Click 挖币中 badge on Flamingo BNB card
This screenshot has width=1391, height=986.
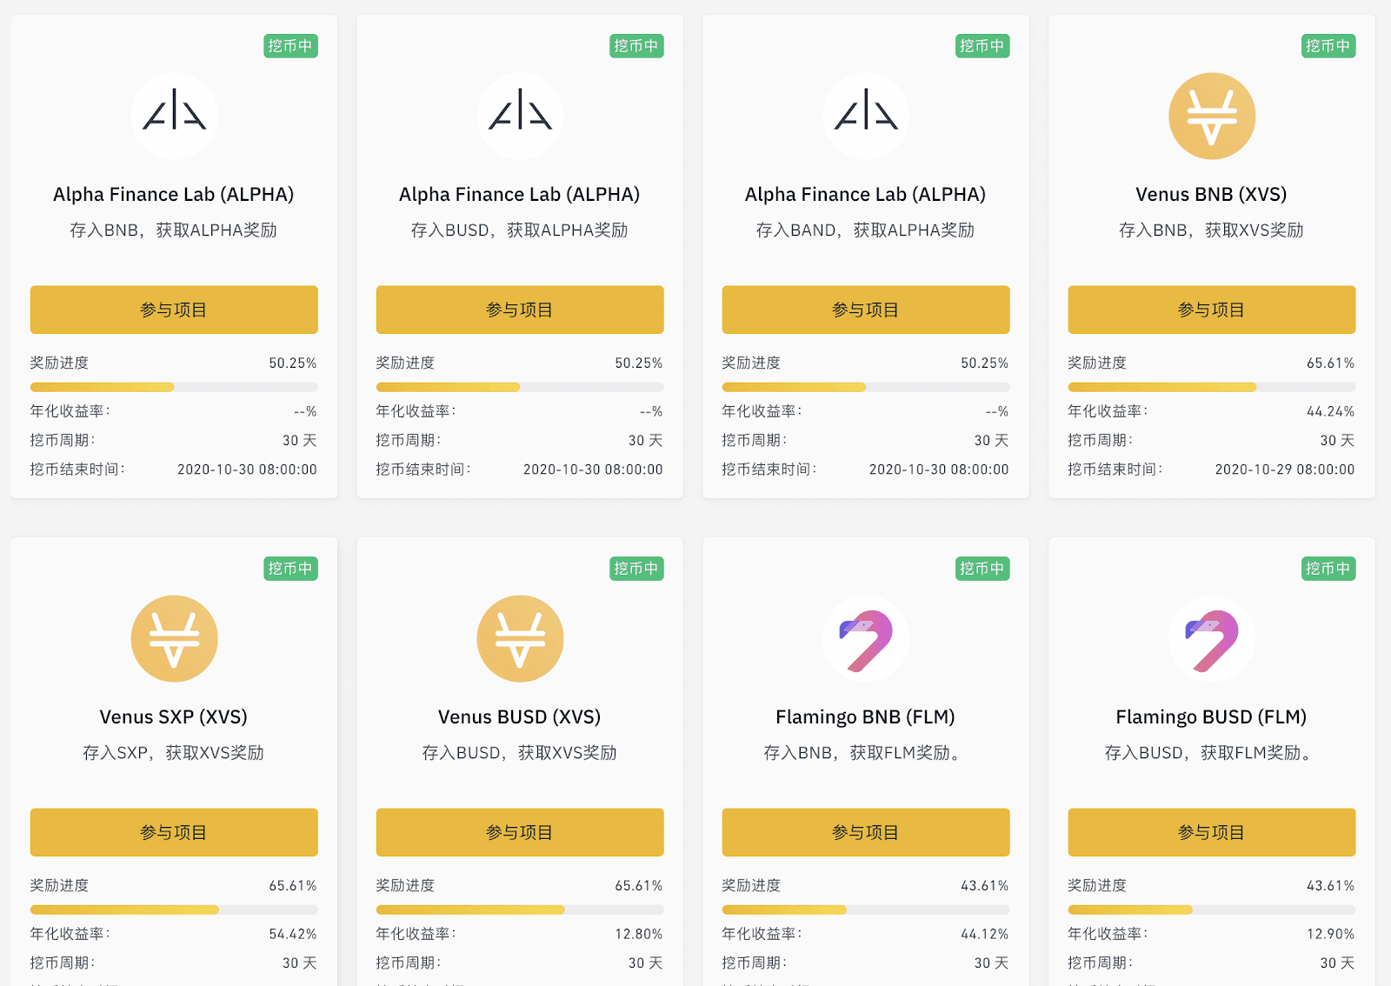(982, 569)
